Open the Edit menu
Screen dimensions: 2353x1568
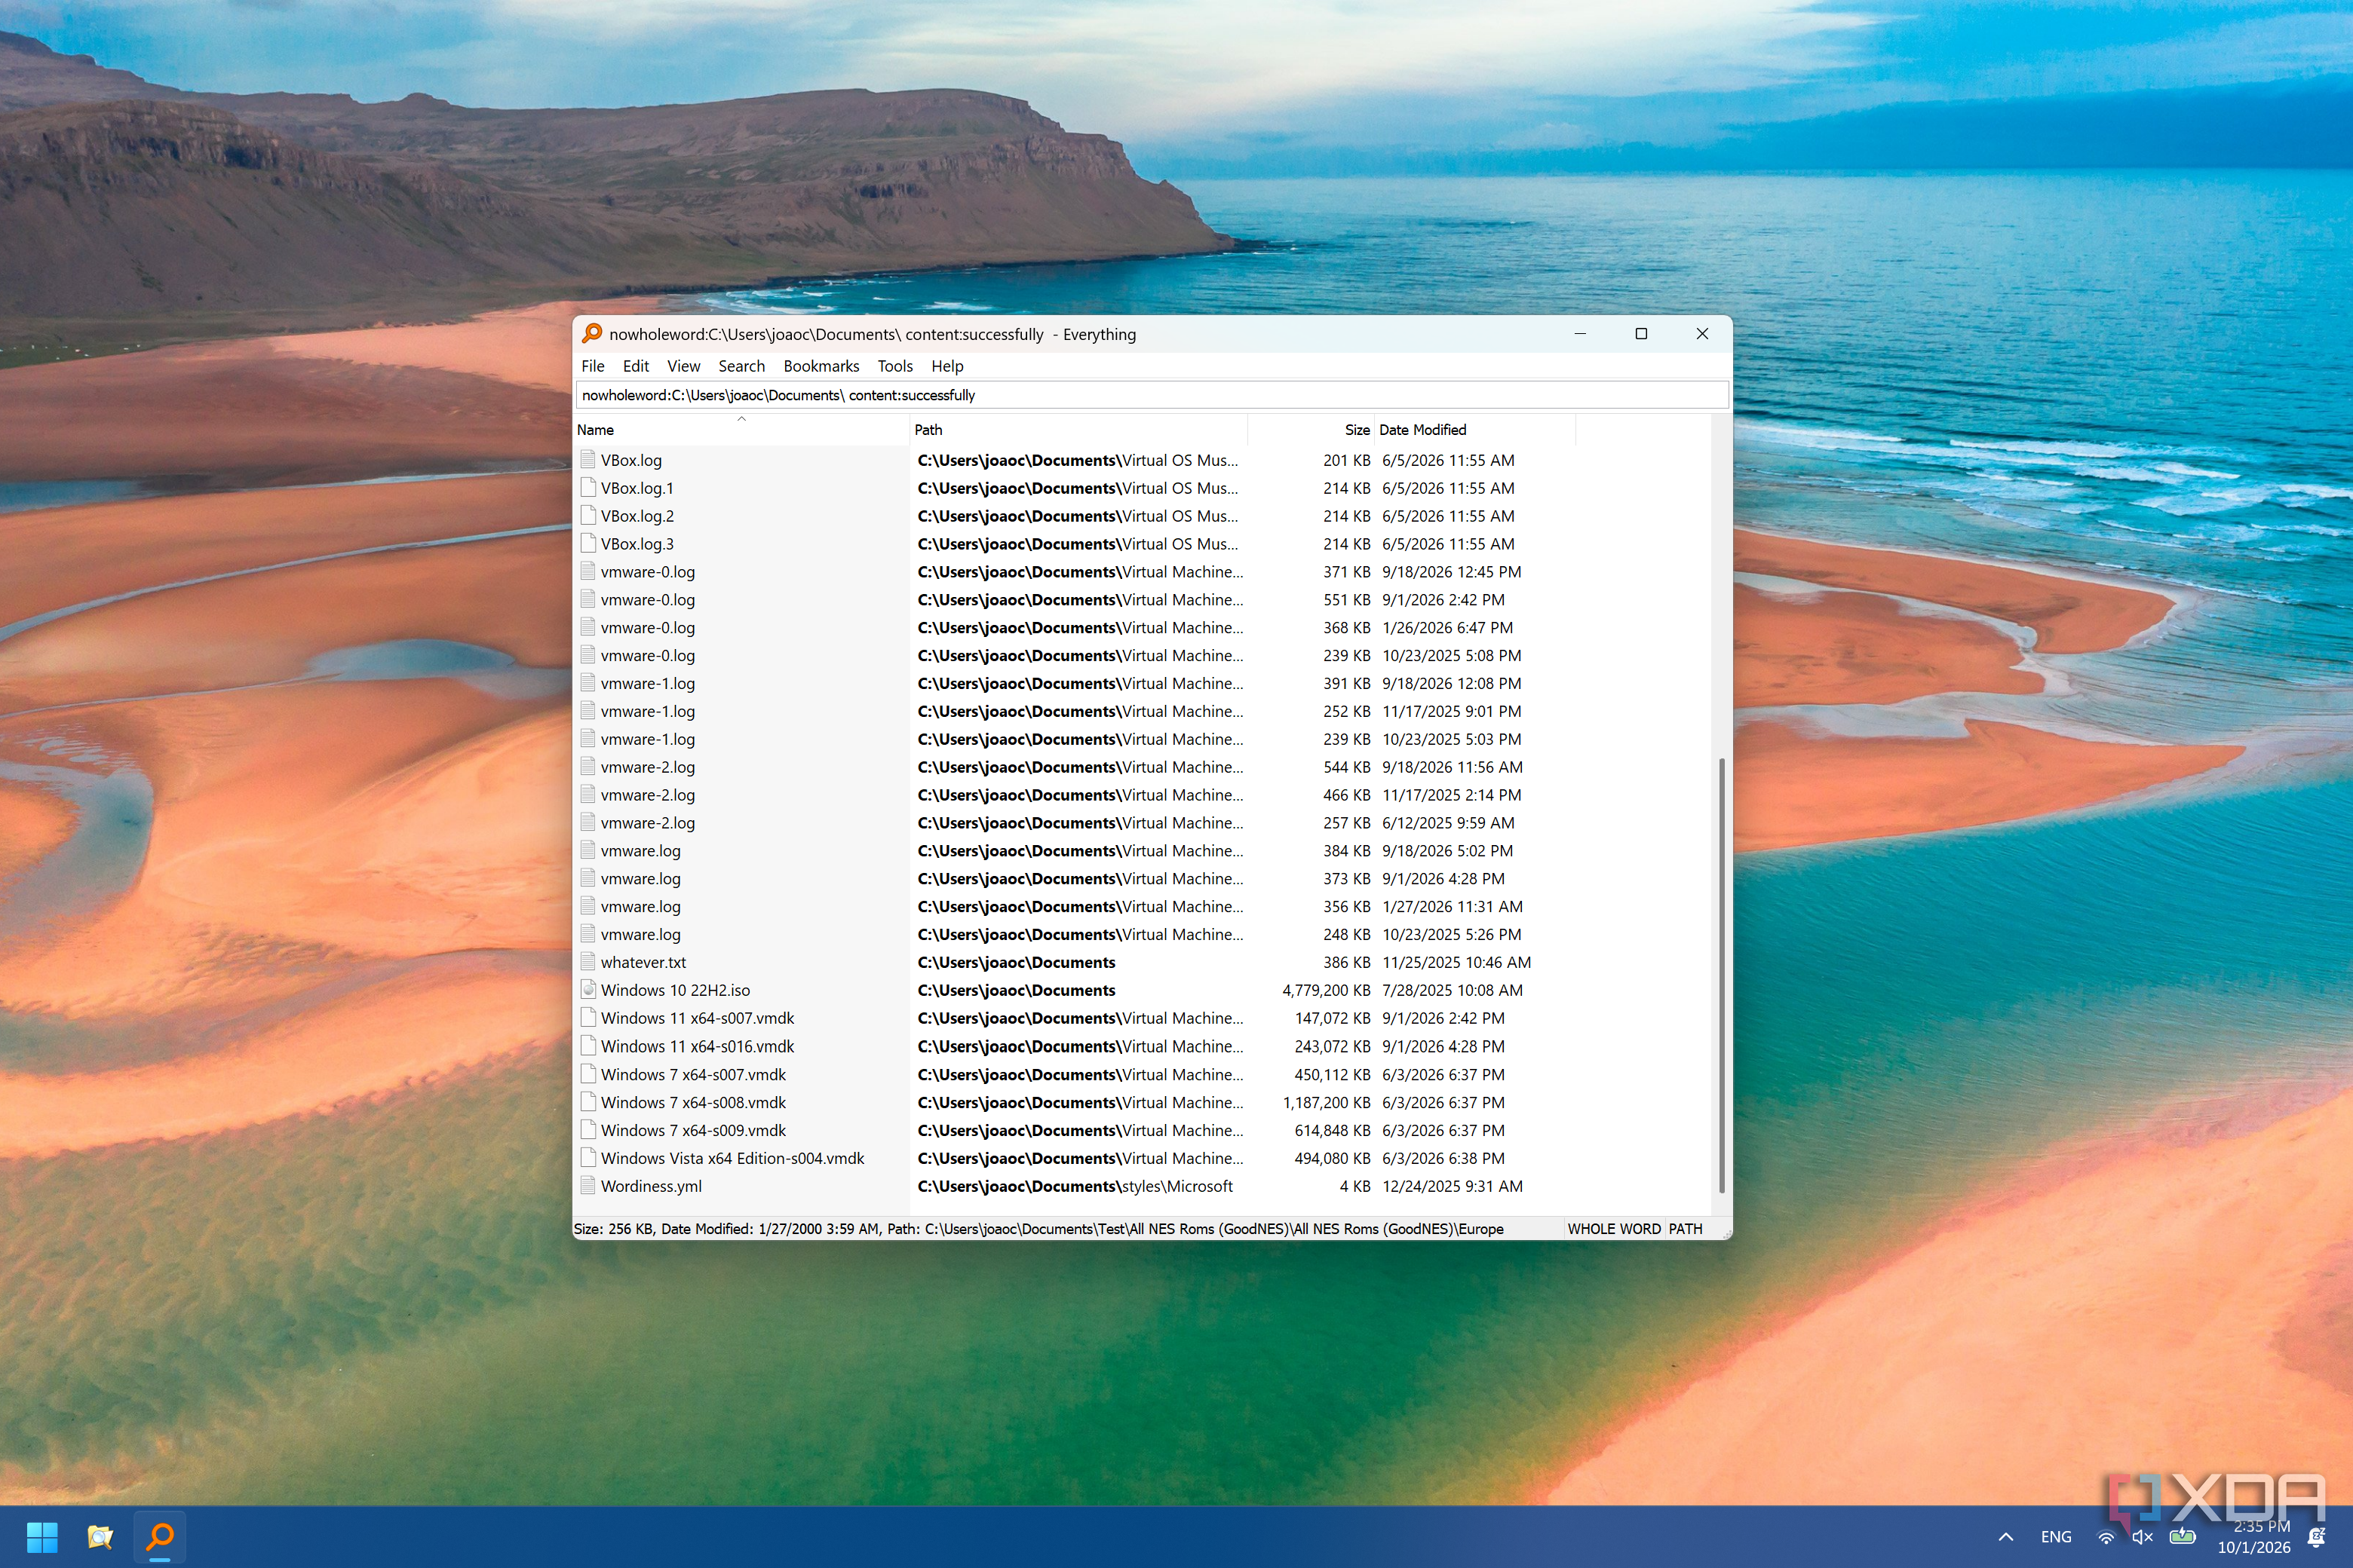(x=637, y=366)
